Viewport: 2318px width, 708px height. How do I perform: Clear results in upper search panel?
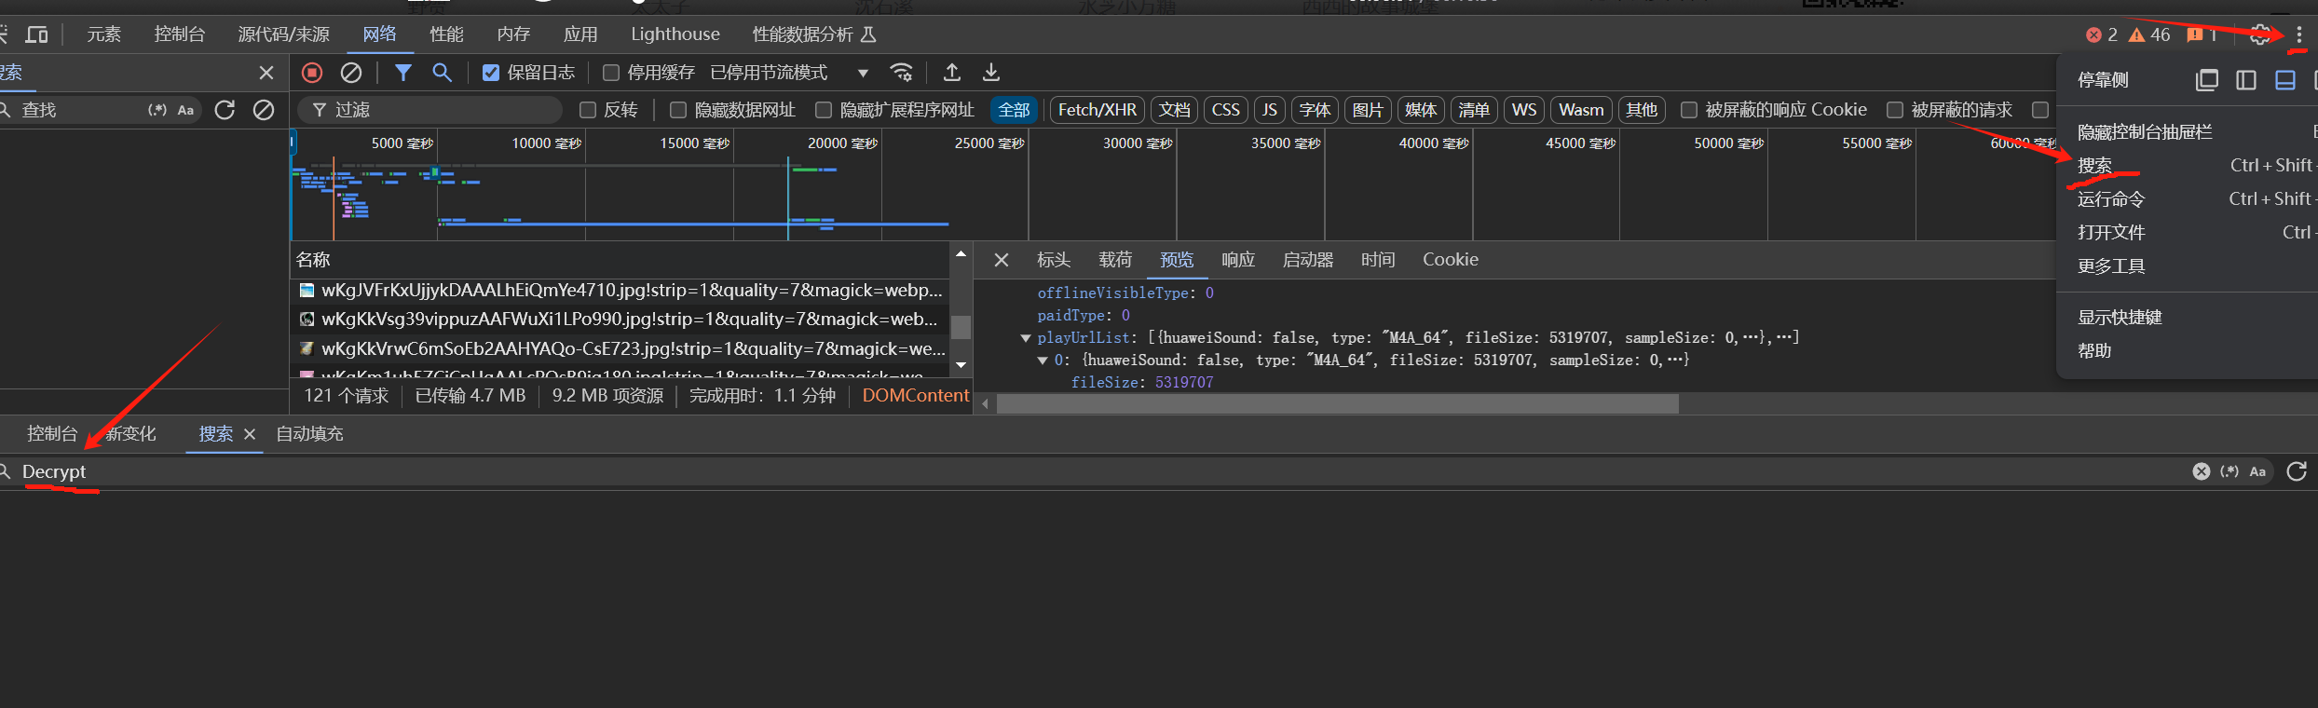(264, 110)
